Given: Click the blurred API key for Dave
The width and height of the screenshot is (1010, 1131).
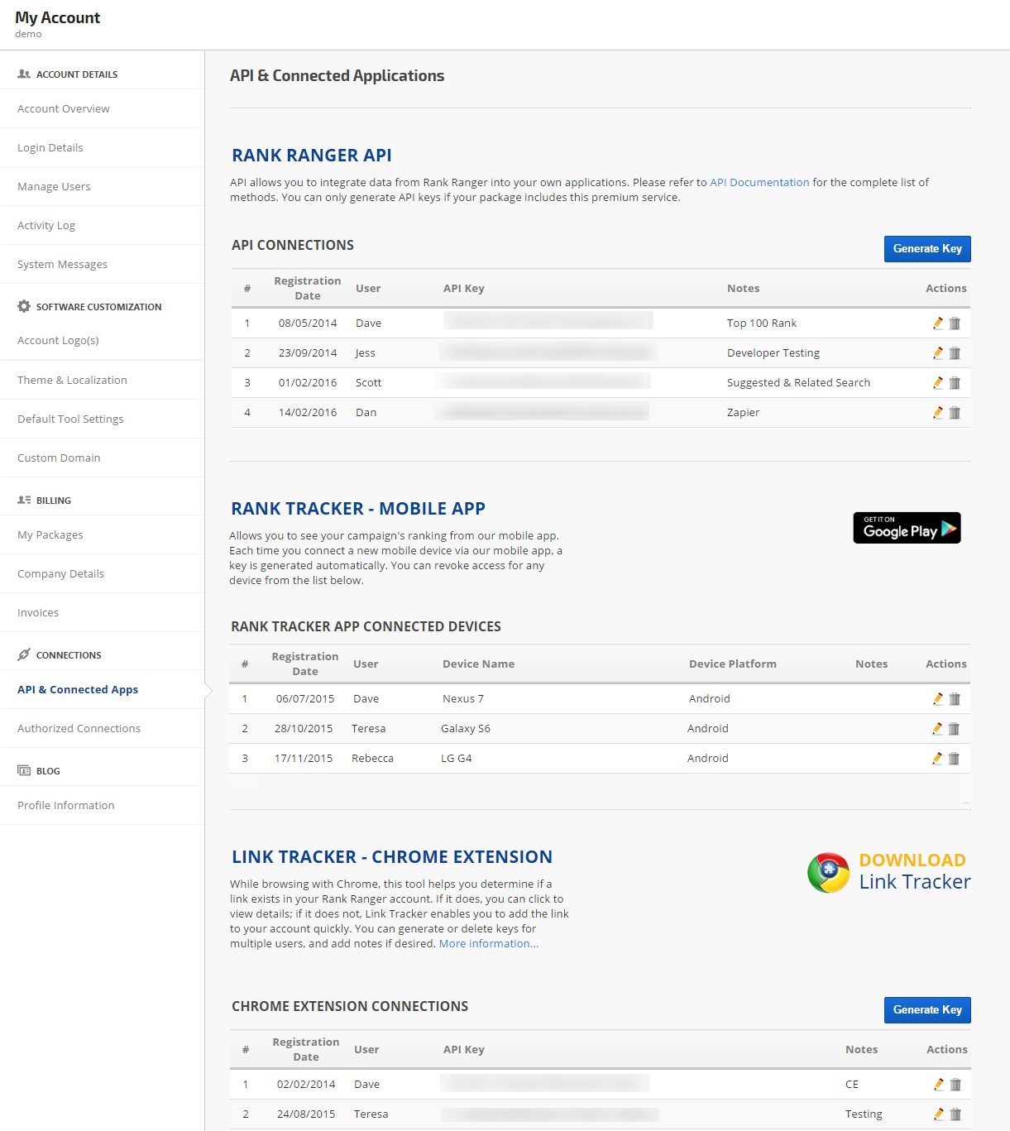Looking at the screenshot, I should (548, 320).
